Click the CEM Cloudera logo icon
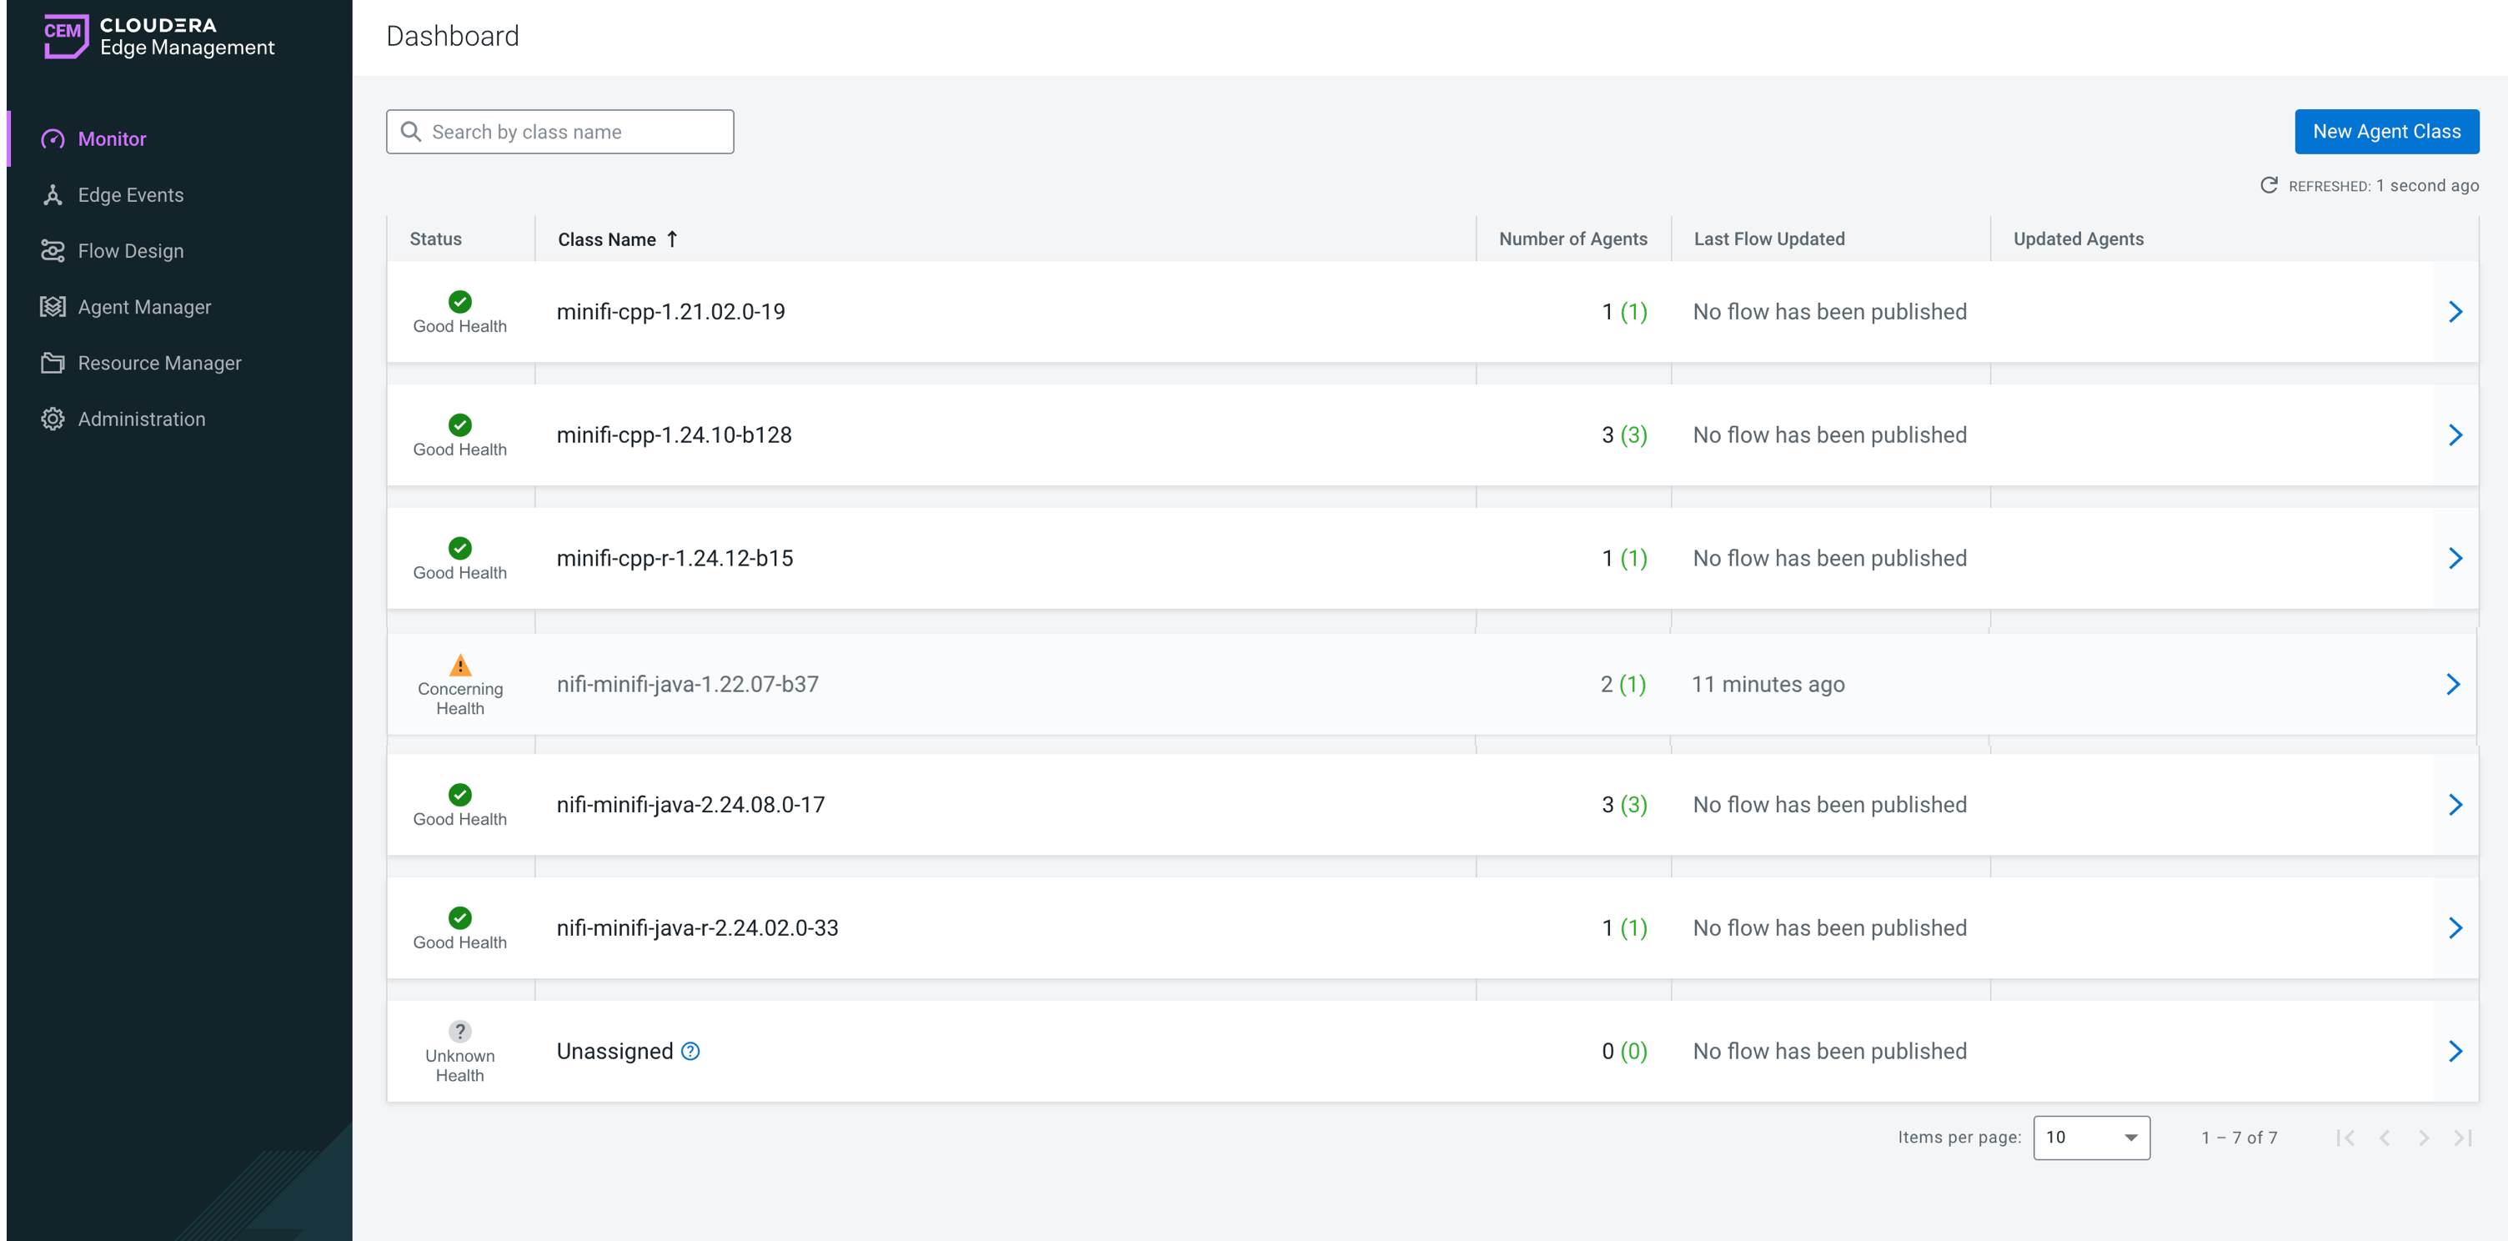Viewport: 2508px width, 1241px height. coord(65,35)
